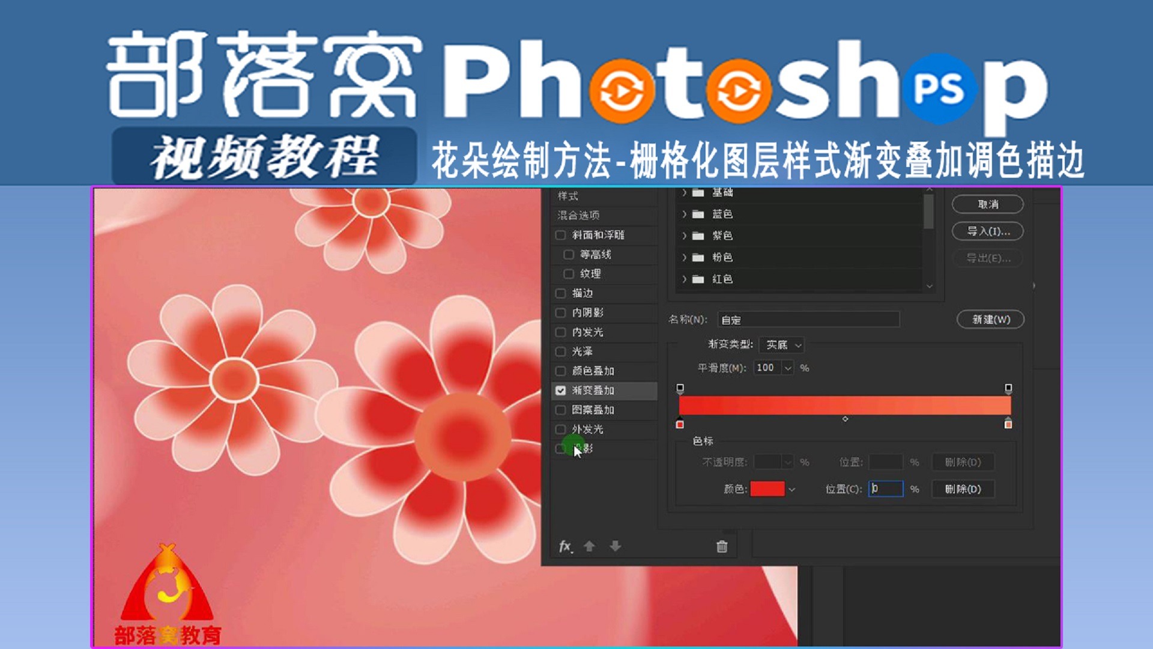Focus the 平滑度 100 input field
This screenshot has width=1153, height=649.
[767, 368]
